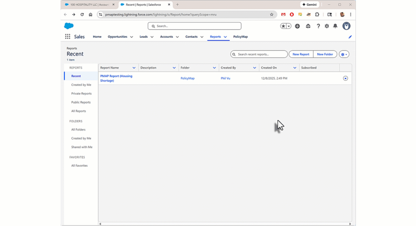416x226 pixels.
Task: Open the Report Name column menu
Action: coord(134,68)
